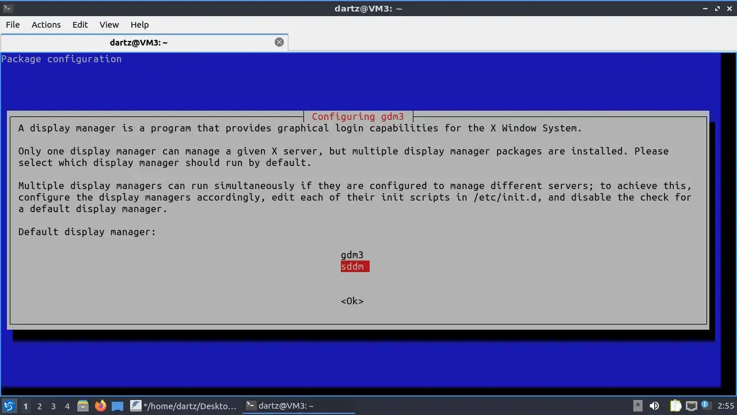Maximize the terminal window
The width and height of the screenshot is (737, 415).
[x=717, y=9]
